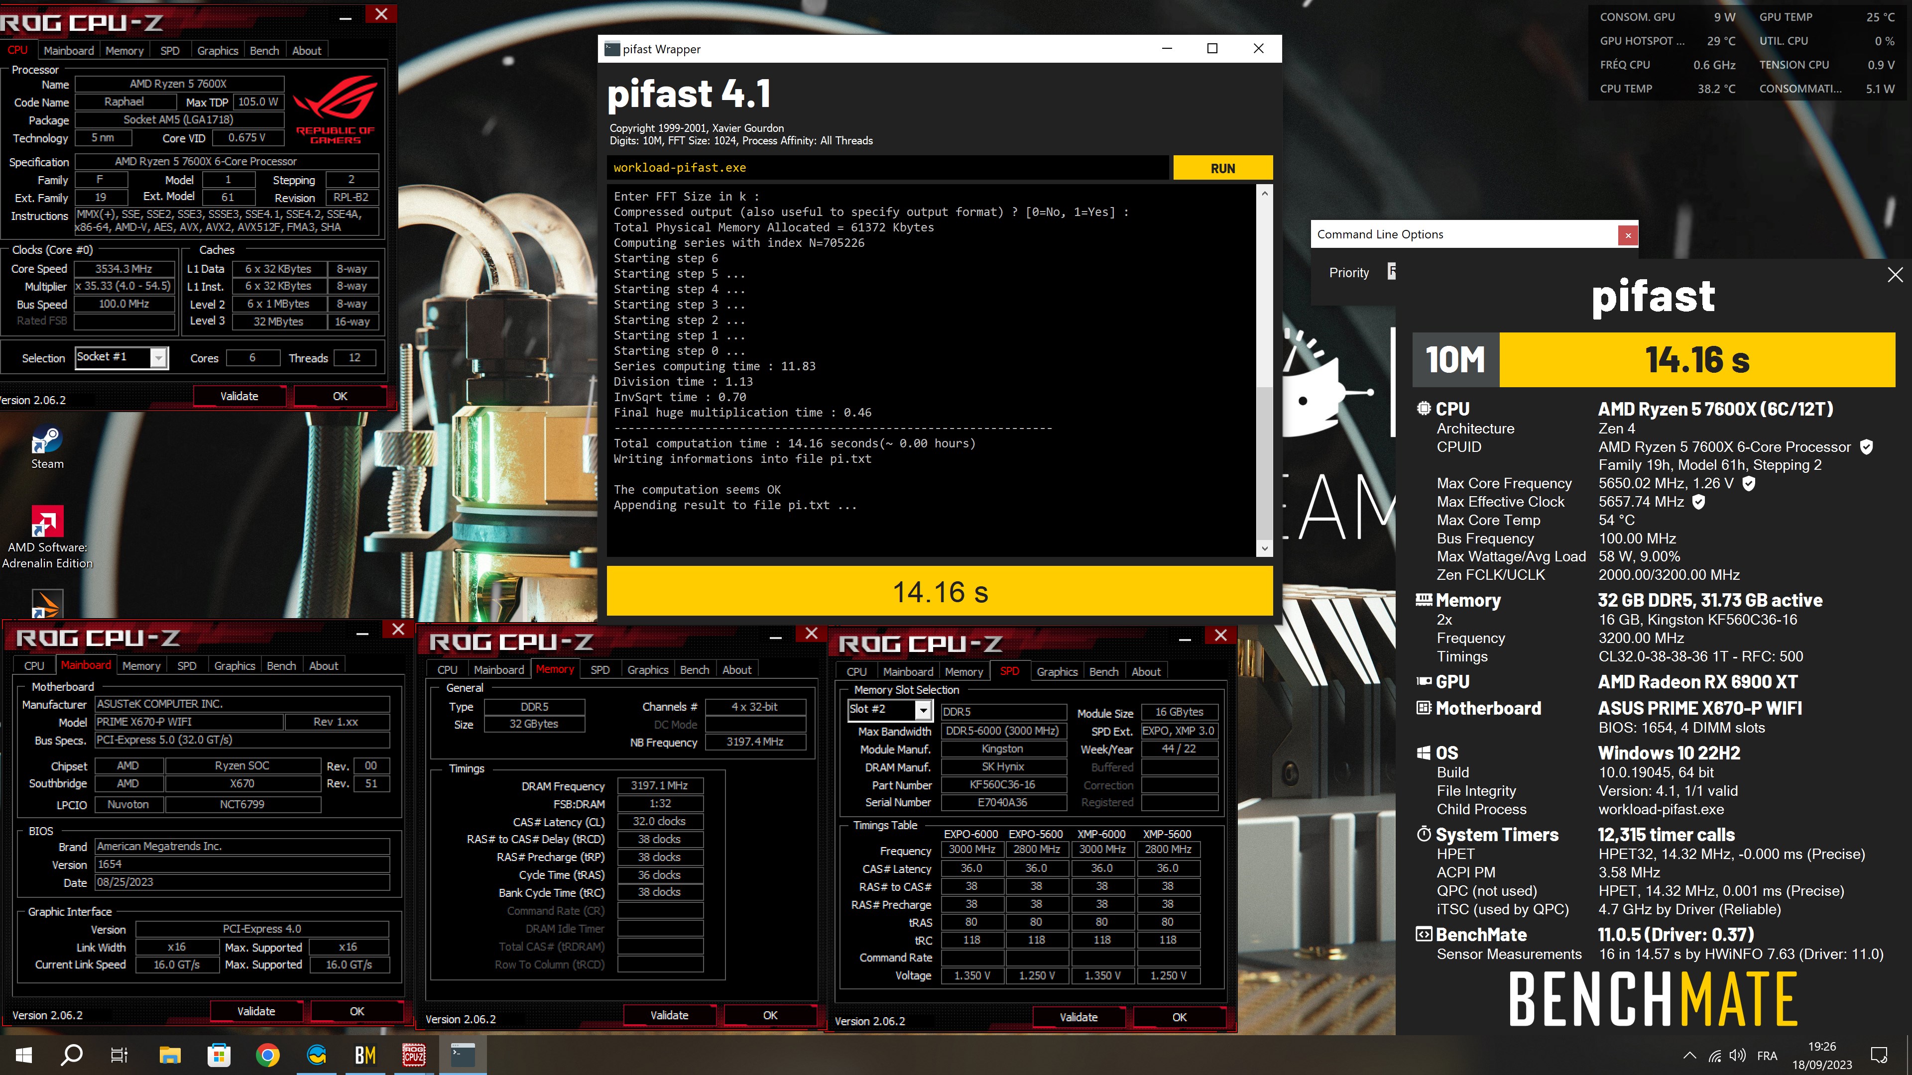Screen dimensions: 1912x1075
Task: Select CPU tab in Mainboard CPU-Z window
Action: click(x=34, y=665)
